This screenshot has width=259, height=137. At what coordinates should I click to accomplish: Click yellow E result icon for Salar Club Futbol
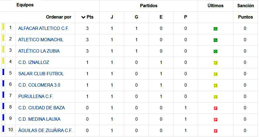(x=215, y=74)
